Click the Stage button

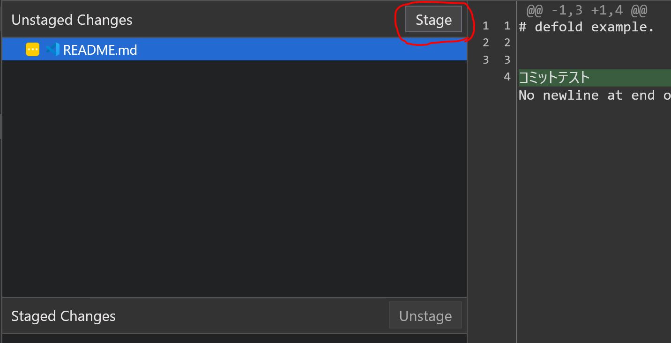pyautogui.click(x=433, y=20)
